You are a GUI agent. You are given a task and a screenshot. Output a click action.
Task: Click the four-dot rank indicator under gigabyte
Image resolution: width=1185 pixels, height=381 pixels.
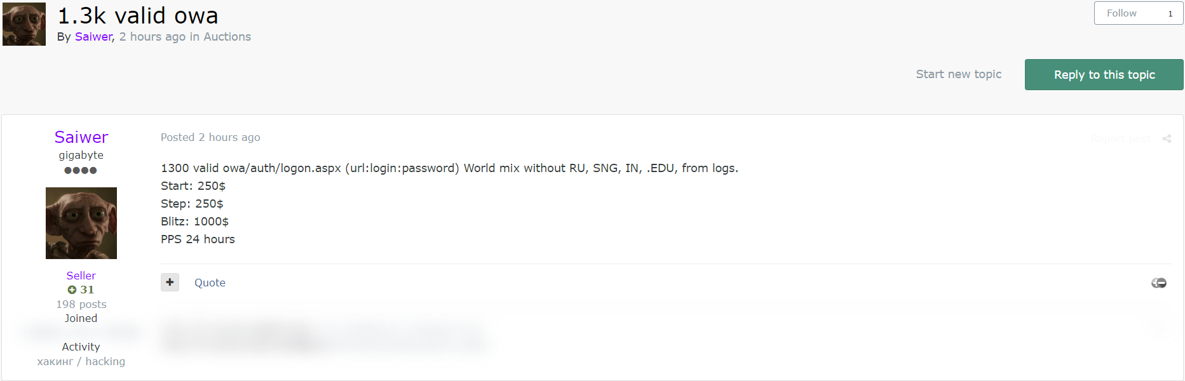[81, 170]
